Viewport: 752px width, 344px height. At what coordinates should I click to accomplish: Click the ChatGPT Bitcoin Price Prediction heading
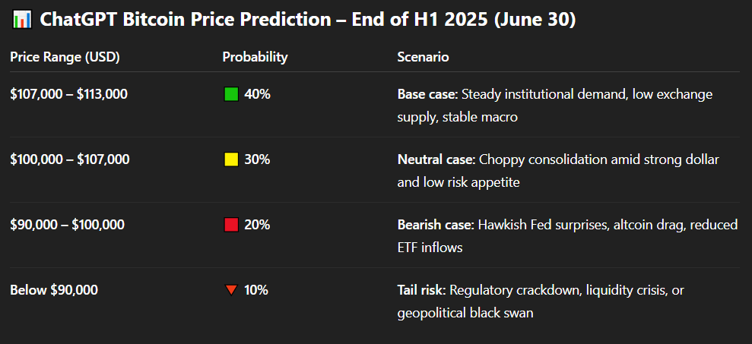click(x=304, y=21)
